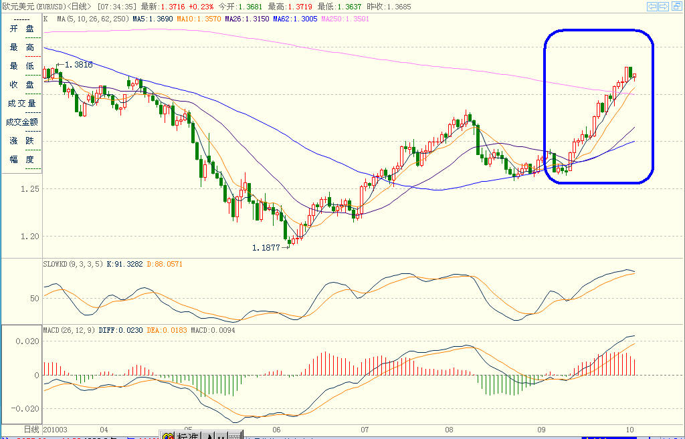Click the left arrow navigation icon

click(652, 7)
